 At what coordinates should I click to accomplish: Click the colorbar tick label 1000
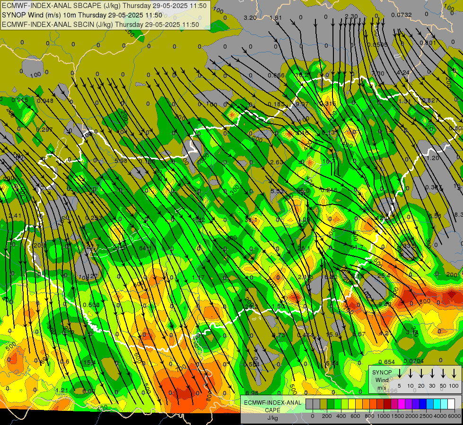tap(383, 416)
